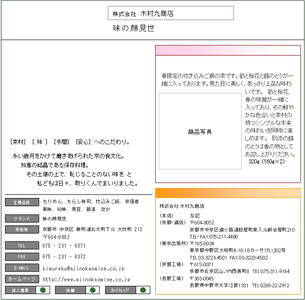Click TEL 03-3223-4501 FAX 03-3223-4502 line
The height and width of the screenshot is (300, 305).
pos(229,258)
